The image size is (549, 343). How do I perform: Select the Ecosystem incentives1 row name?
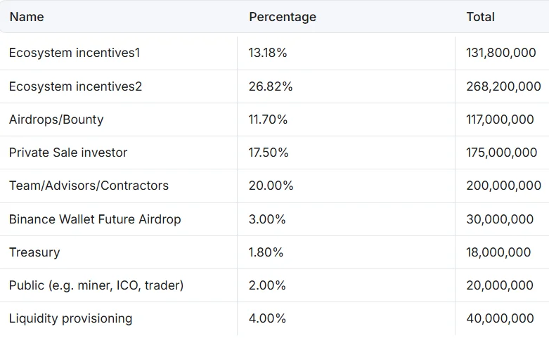[75, 53]
